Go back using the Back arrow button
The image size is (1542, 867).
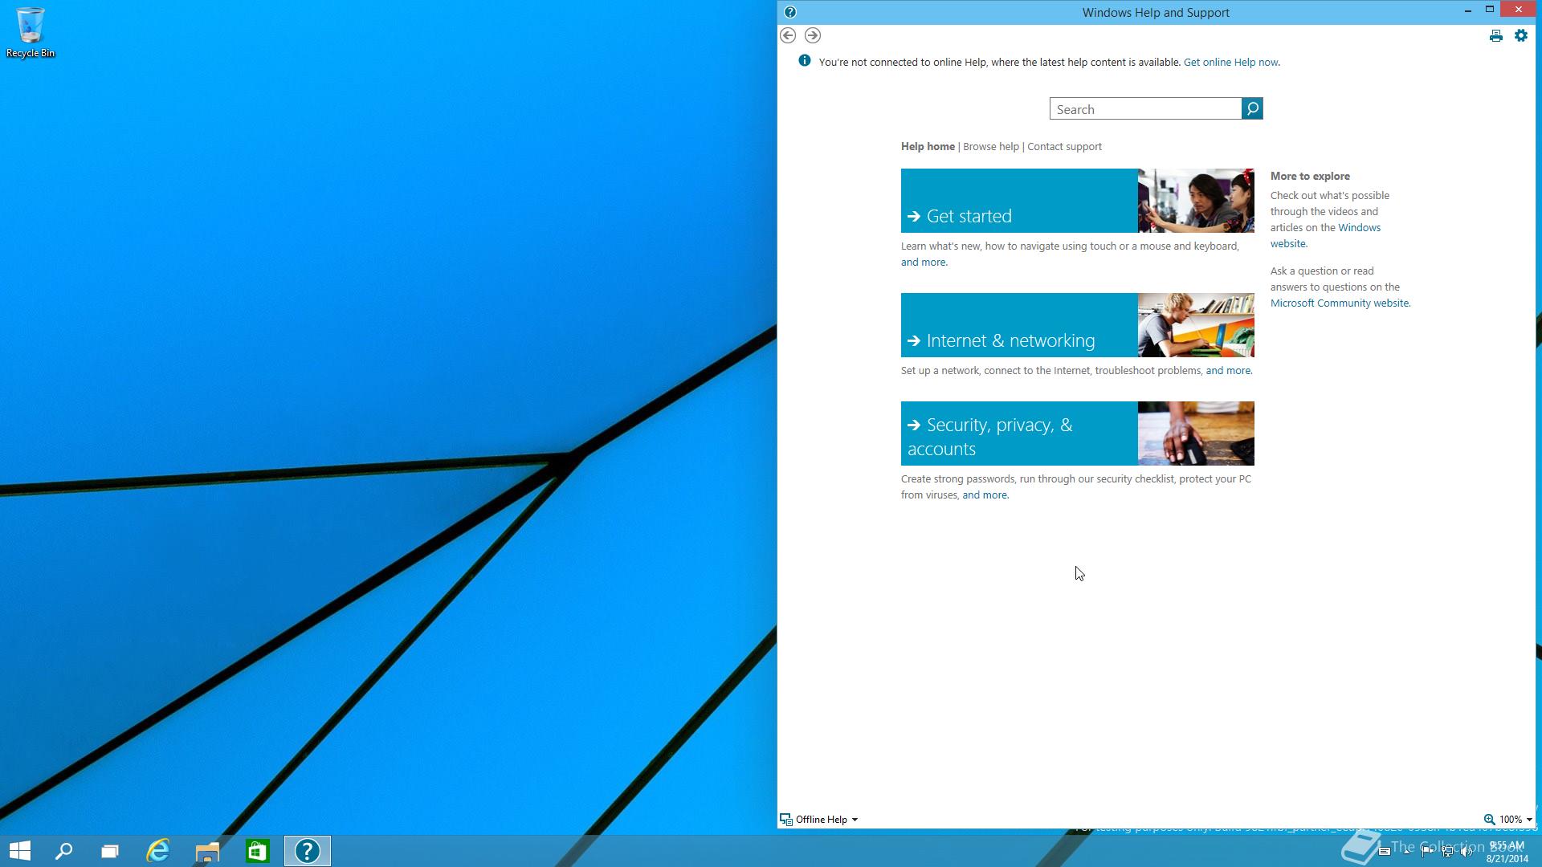[788, 35]
